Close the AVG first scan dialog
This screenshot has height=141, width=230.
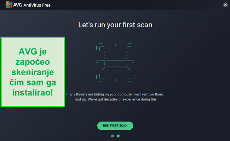225,5
